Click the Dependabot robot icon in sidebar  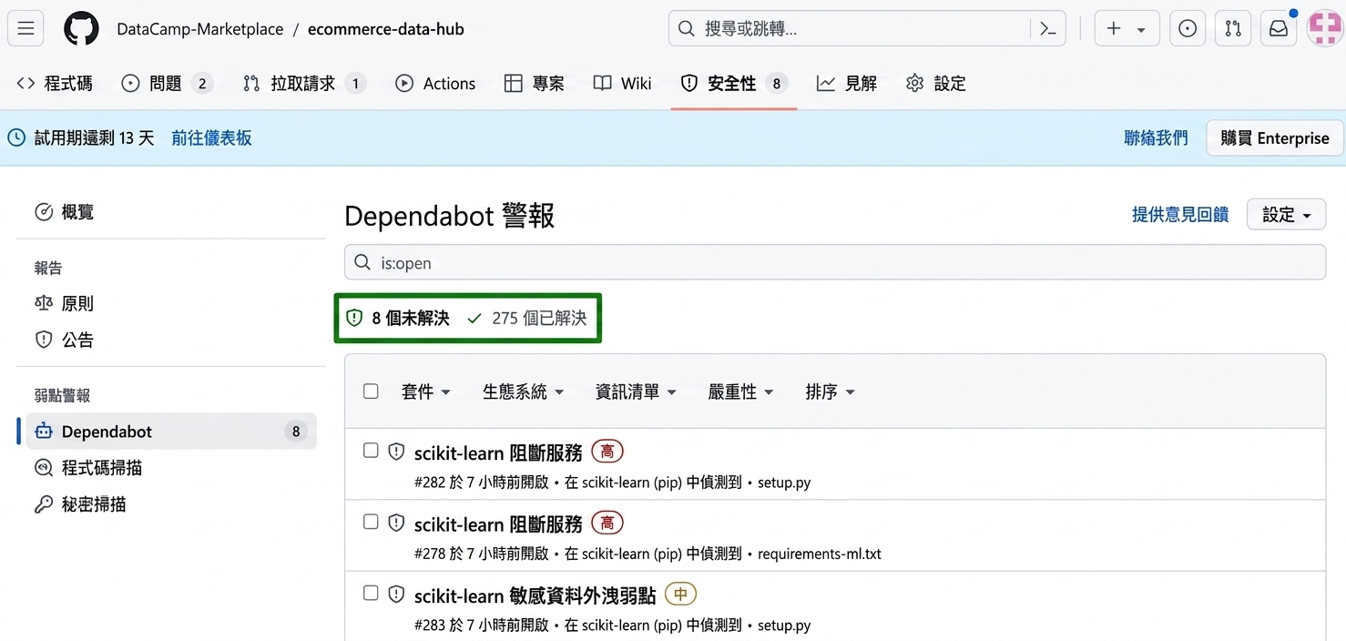pos(44,432)
